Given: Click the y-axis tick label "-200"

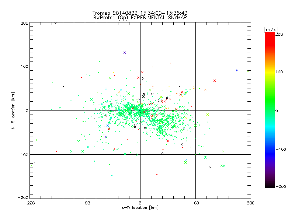Looking at the screenshot, I should pyautogui.click(x=23, y=197).
